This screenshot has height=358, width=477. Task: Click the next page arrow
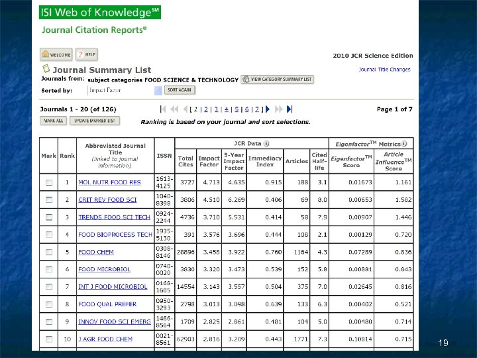(268, 109)
